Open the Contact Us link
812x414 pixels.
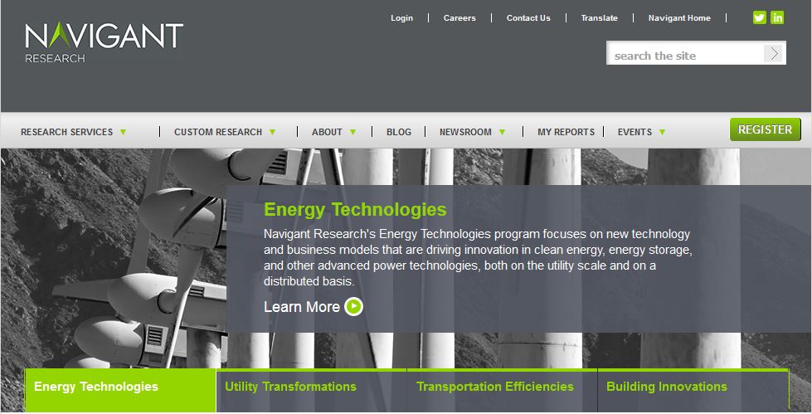pyautogui.click(x=528, y=17)
